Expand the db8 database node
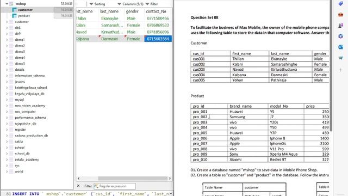Image resolution: width=348 pixels, height=196 pixels. pos(7,28)
